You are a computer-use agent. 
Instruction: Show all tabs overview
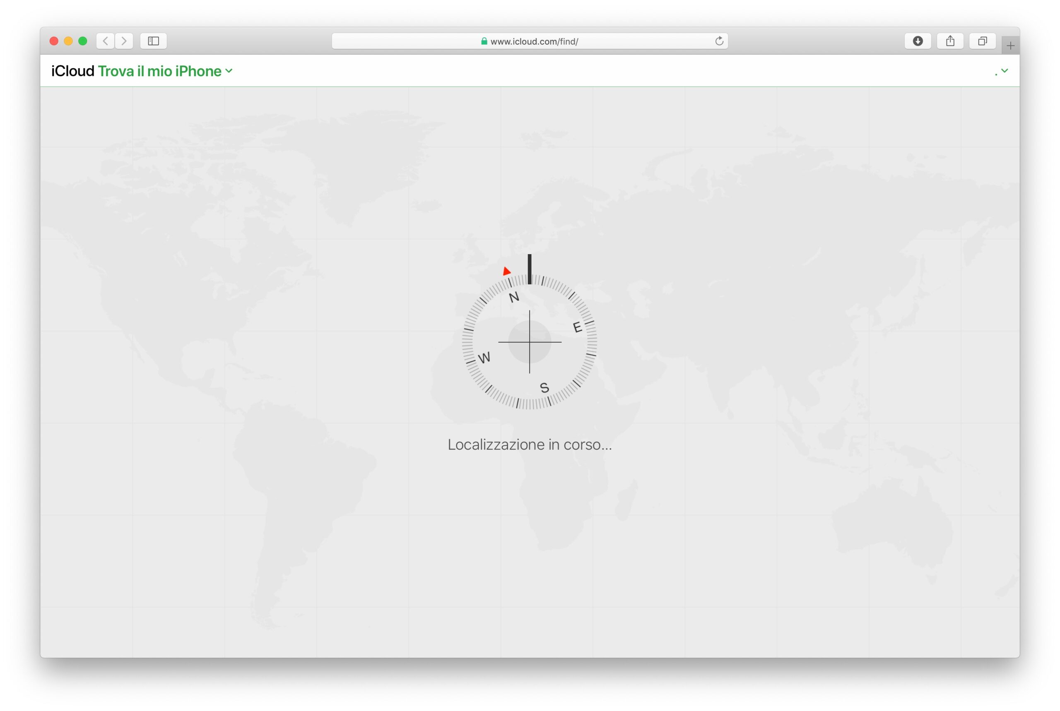982,41
